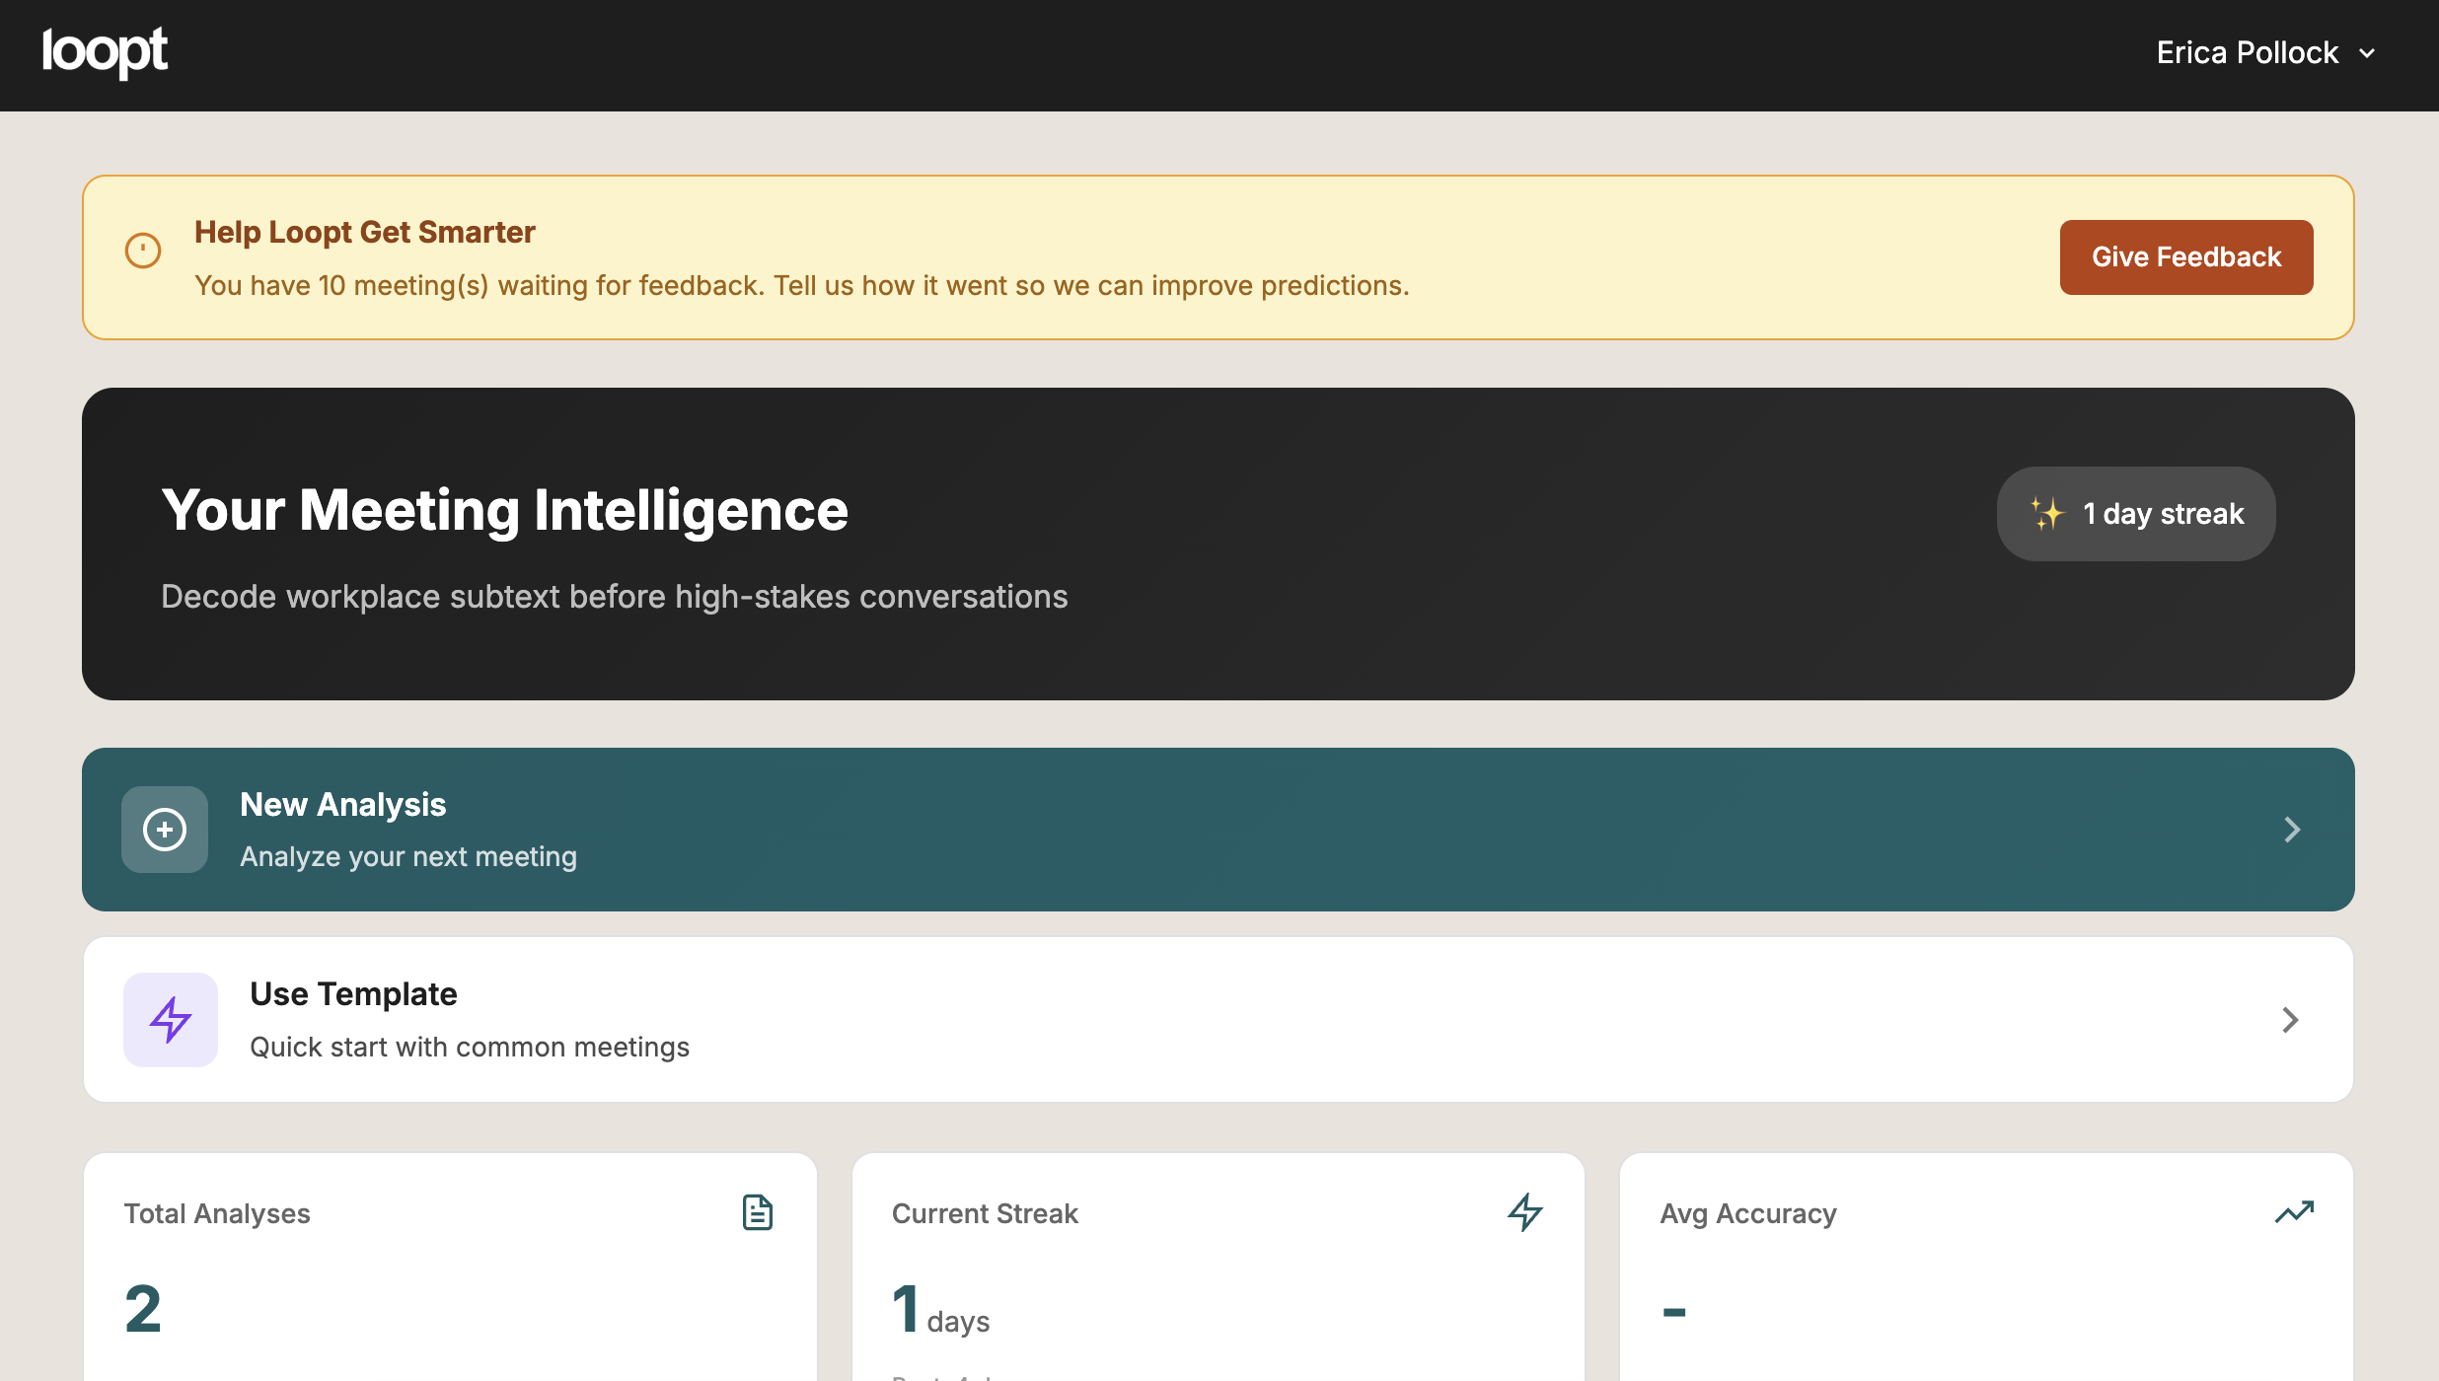Click the Give Feedback button
The width and height of the screenshot is (2439, 1381).
2186,256
